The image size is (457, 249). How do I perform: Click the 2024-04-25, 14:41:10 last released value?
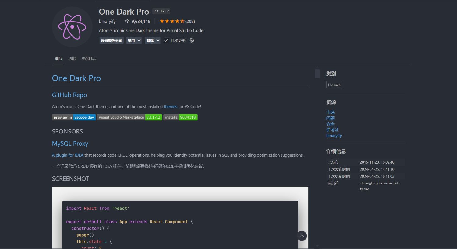[377, 169]
